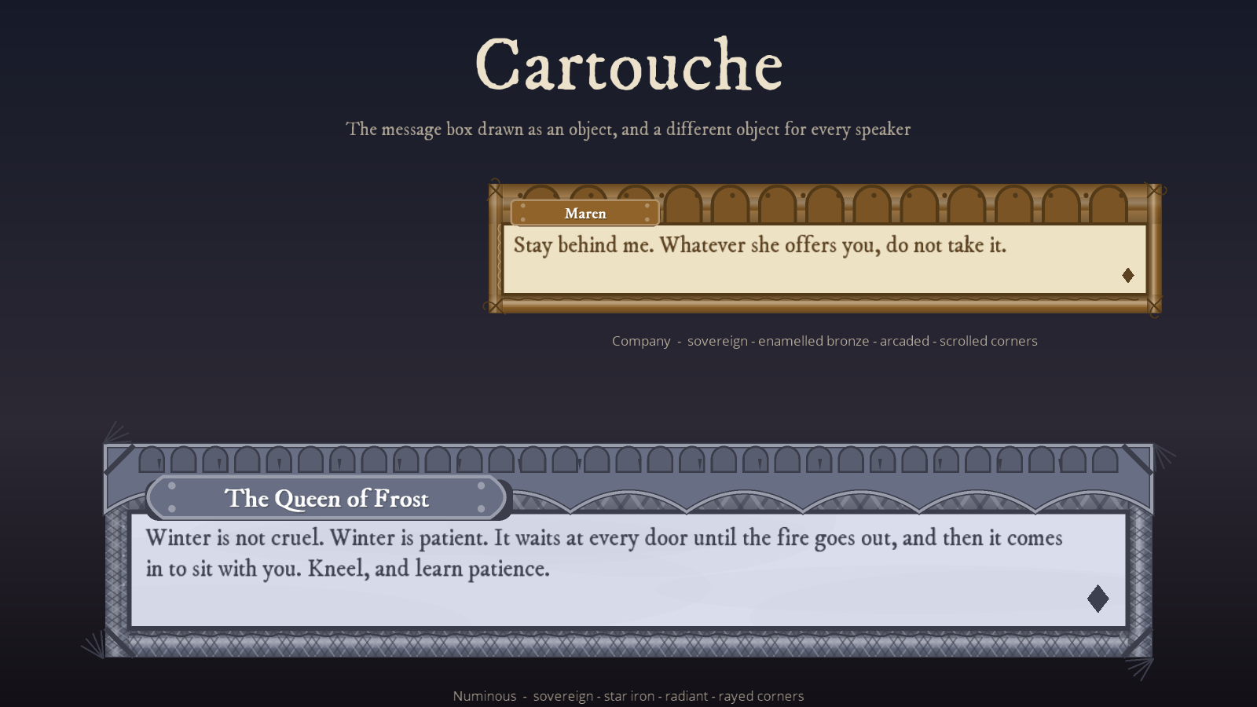The image size is (1257, 707).
Task: Click "scrolled corners" in the bronze caption
Action: (988, 341)
